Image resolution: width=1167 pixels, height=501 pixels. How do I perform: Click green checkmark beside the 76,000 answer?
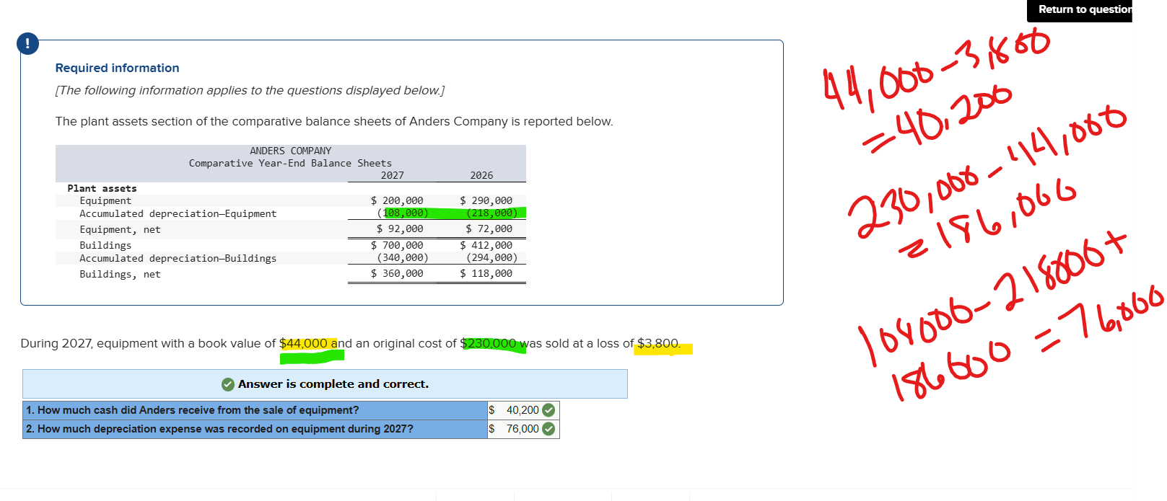[x=548, y=429]
